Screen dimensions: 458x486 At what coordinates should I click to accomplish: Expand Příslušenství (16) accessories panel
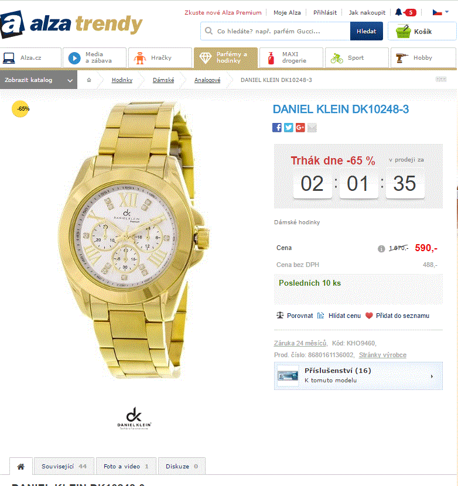coord(358,376)
